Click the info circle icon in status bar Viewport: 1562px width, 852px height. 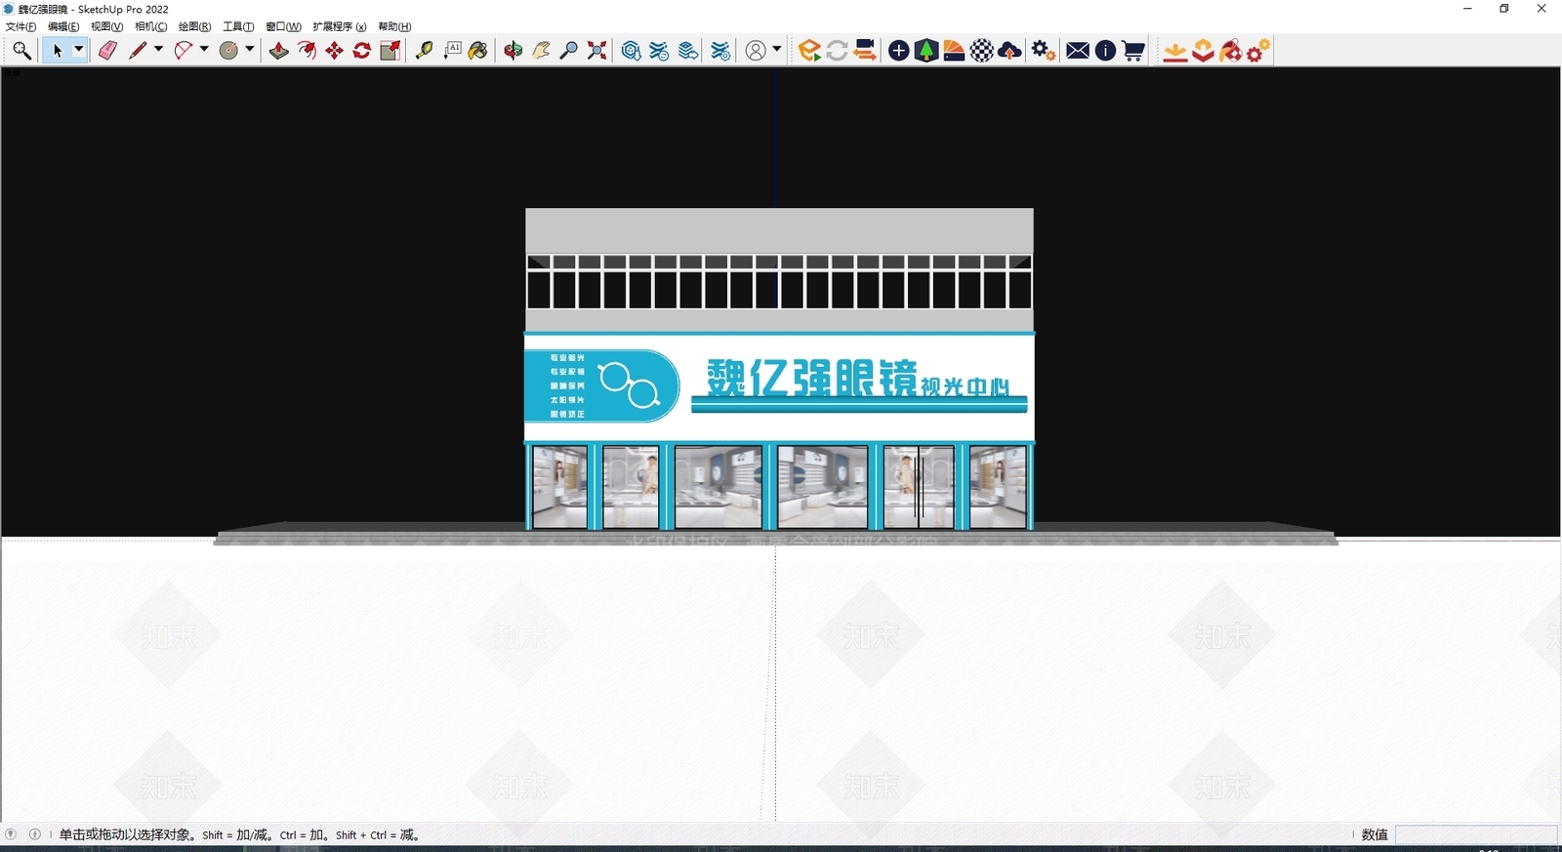coord(35,834)
